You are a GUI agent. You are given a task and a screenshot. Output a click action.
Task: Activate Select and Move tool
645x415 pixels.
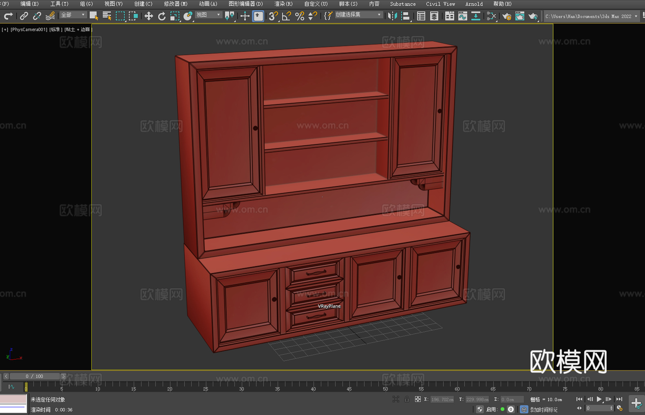[x=149, y=16]
